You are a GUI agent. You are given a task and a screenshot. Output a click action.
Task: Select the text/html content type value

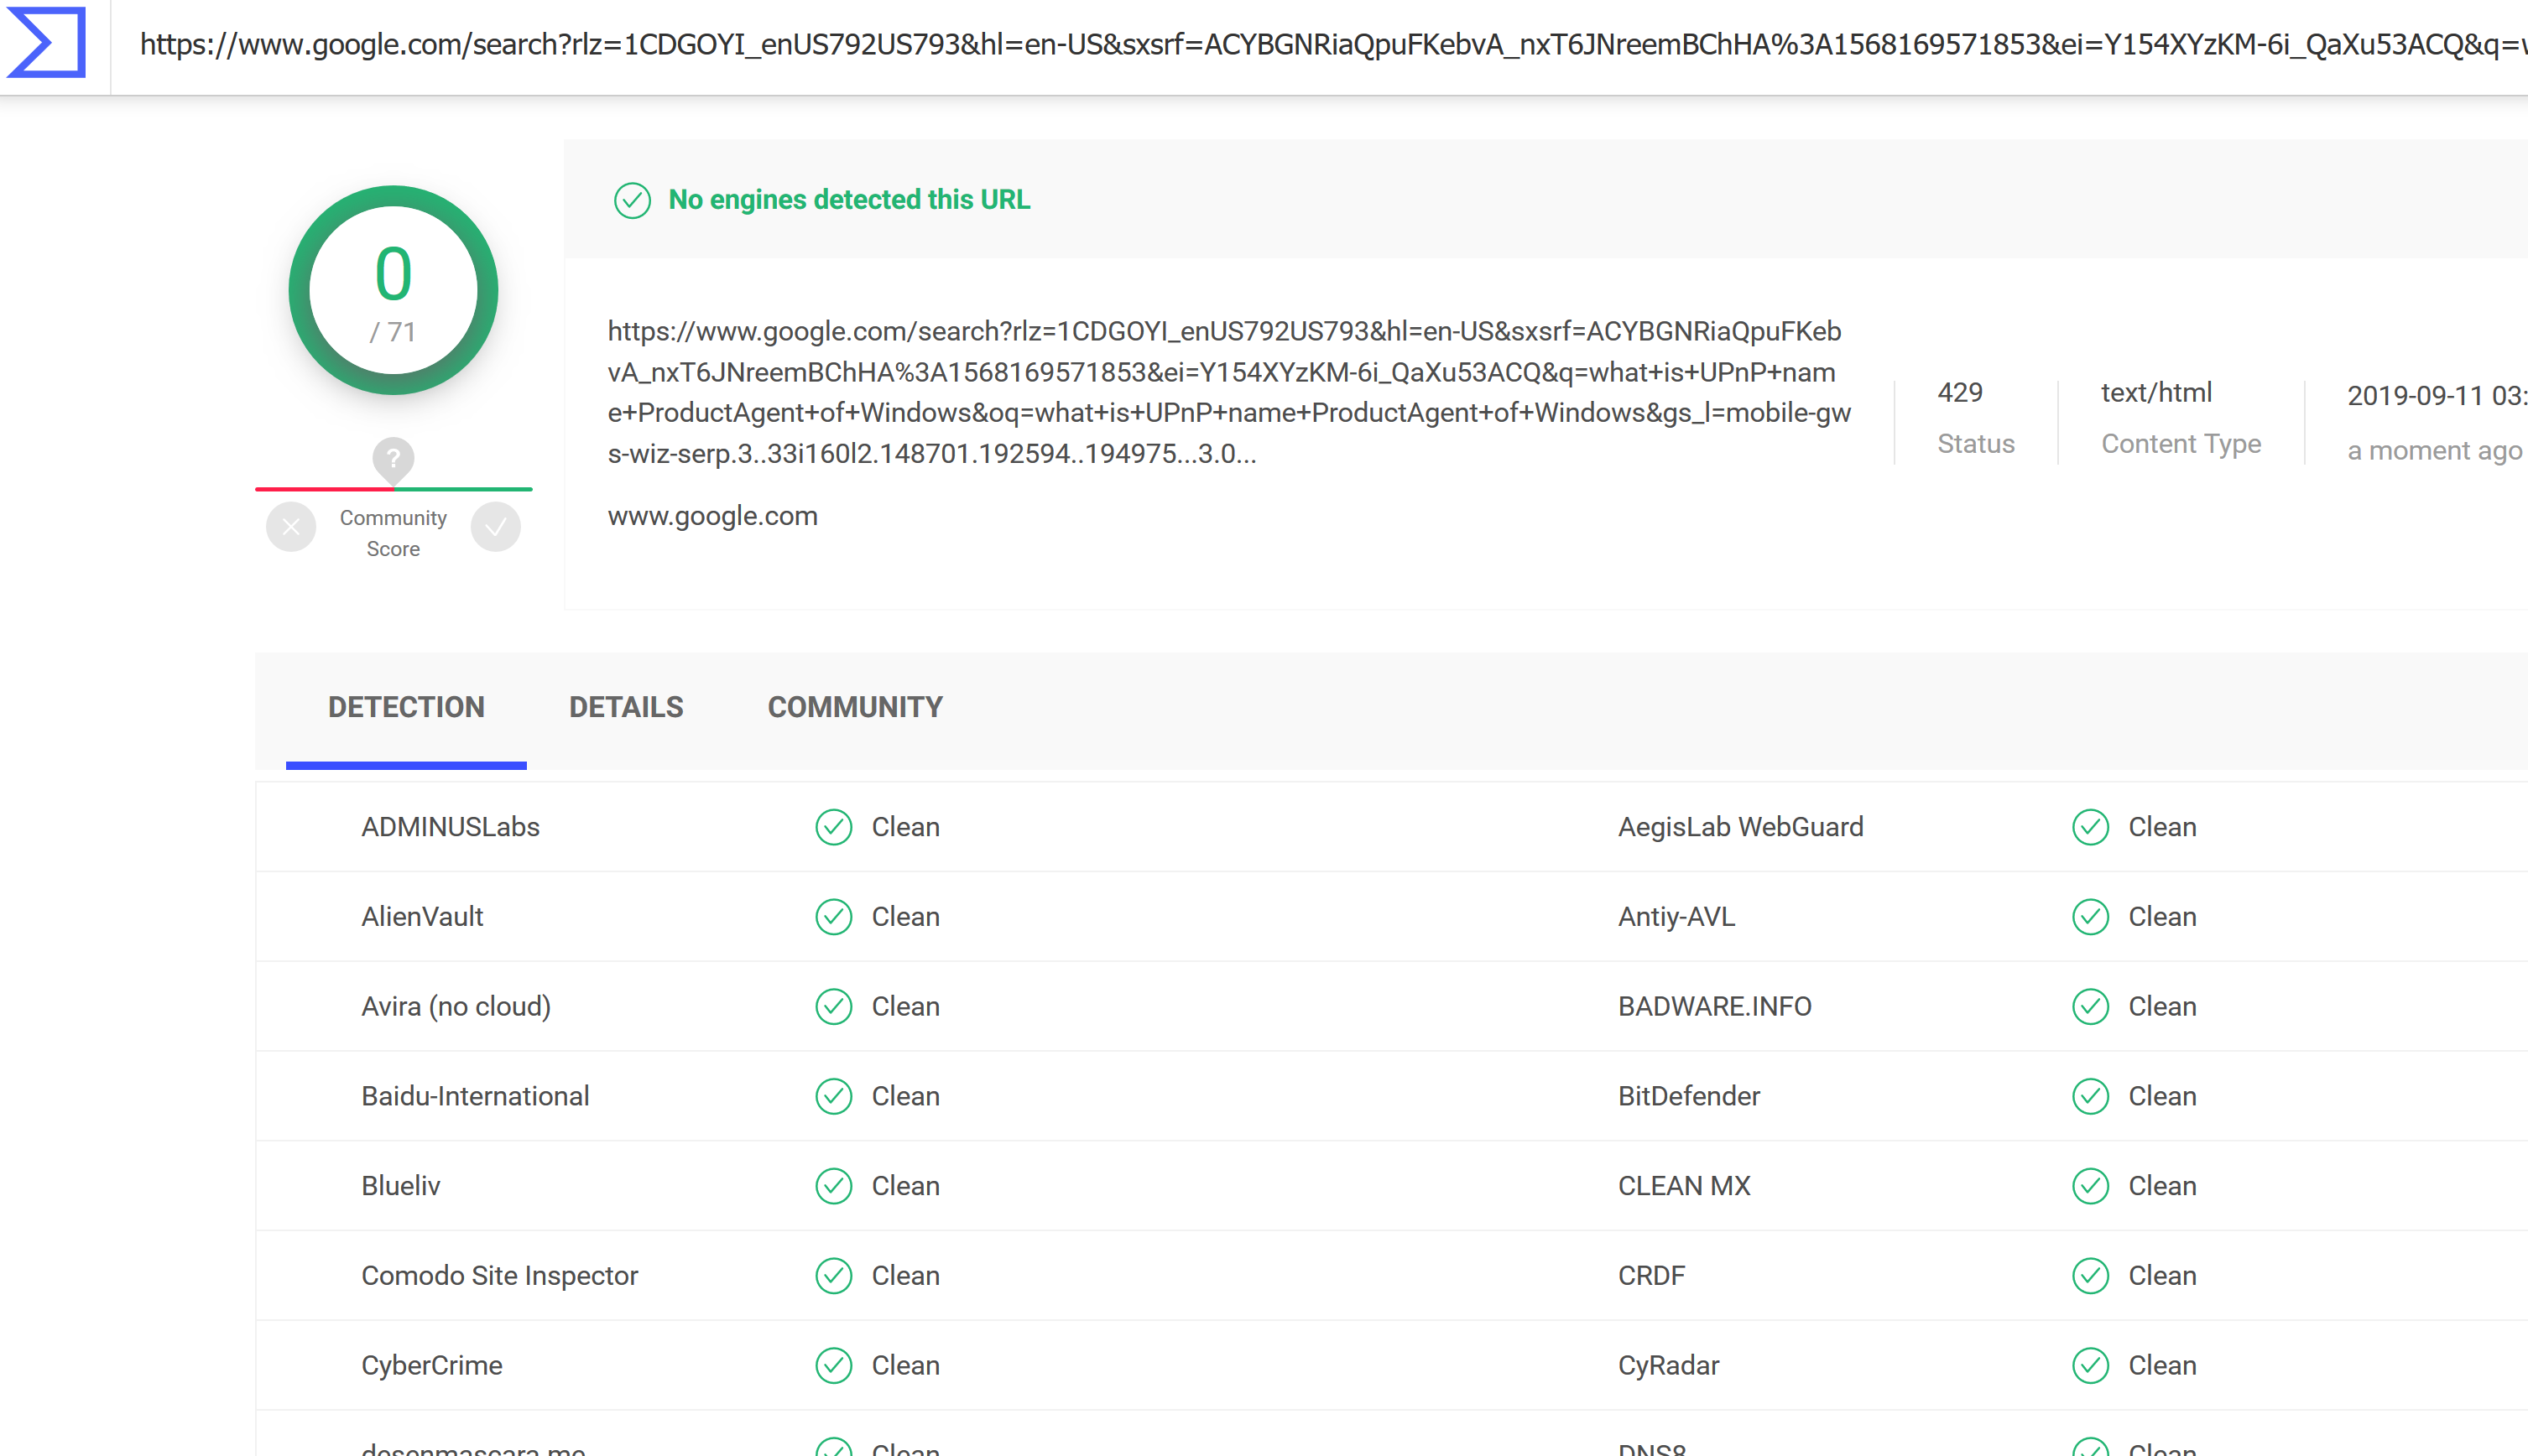click(2155, 392)
